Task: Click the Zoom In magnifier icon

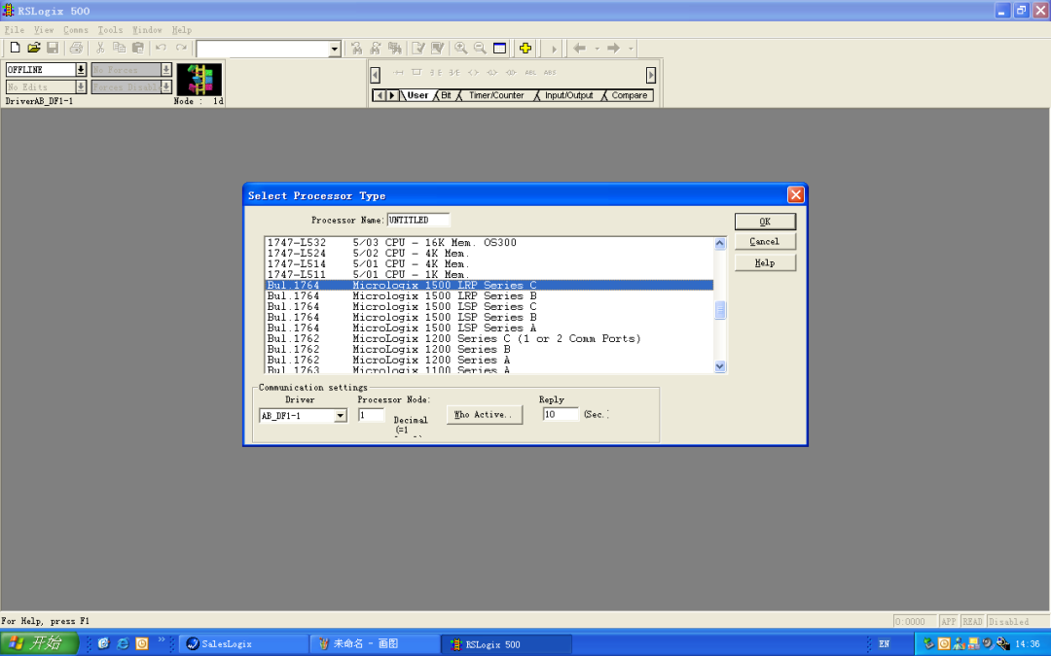Action: pyautogui.click(x=461, y=49)
